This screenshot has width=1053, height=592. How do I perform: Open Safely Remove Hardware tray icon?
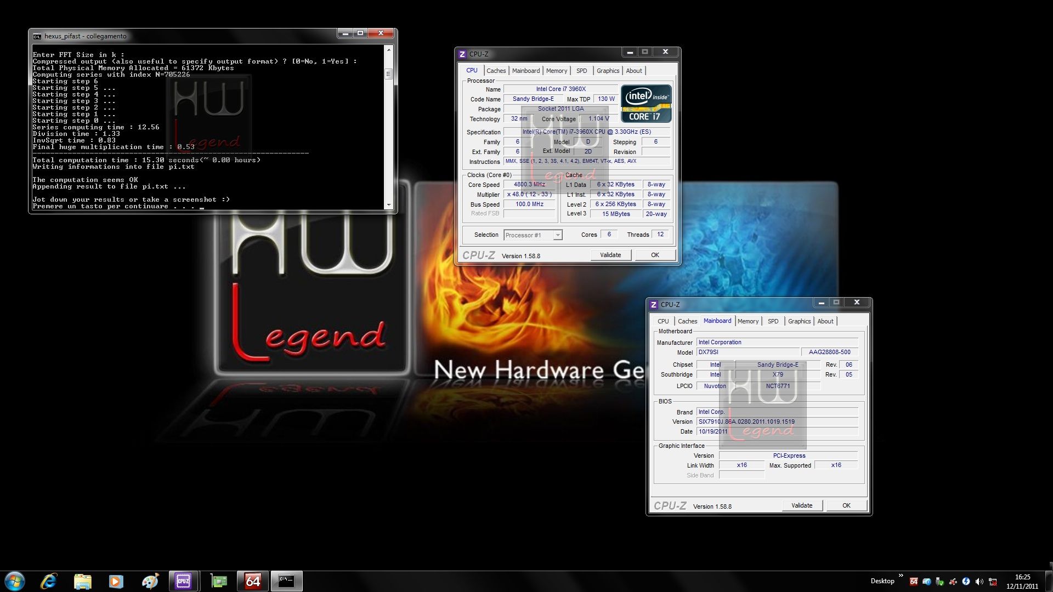pyautogui.click(x=940, y=582)
